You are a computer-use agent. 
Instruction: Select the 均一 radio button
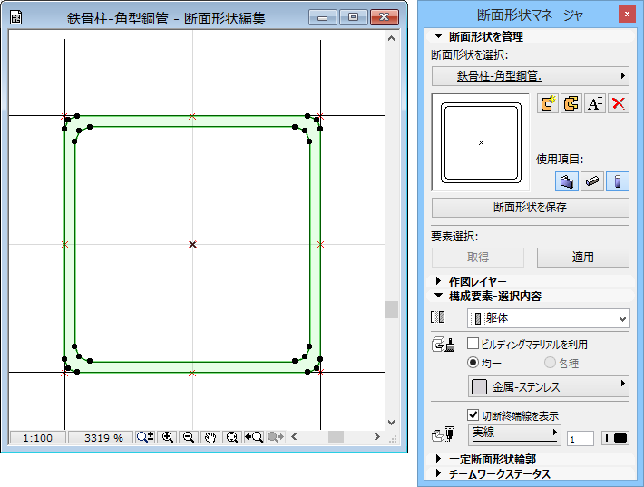[x=473, y=363]
